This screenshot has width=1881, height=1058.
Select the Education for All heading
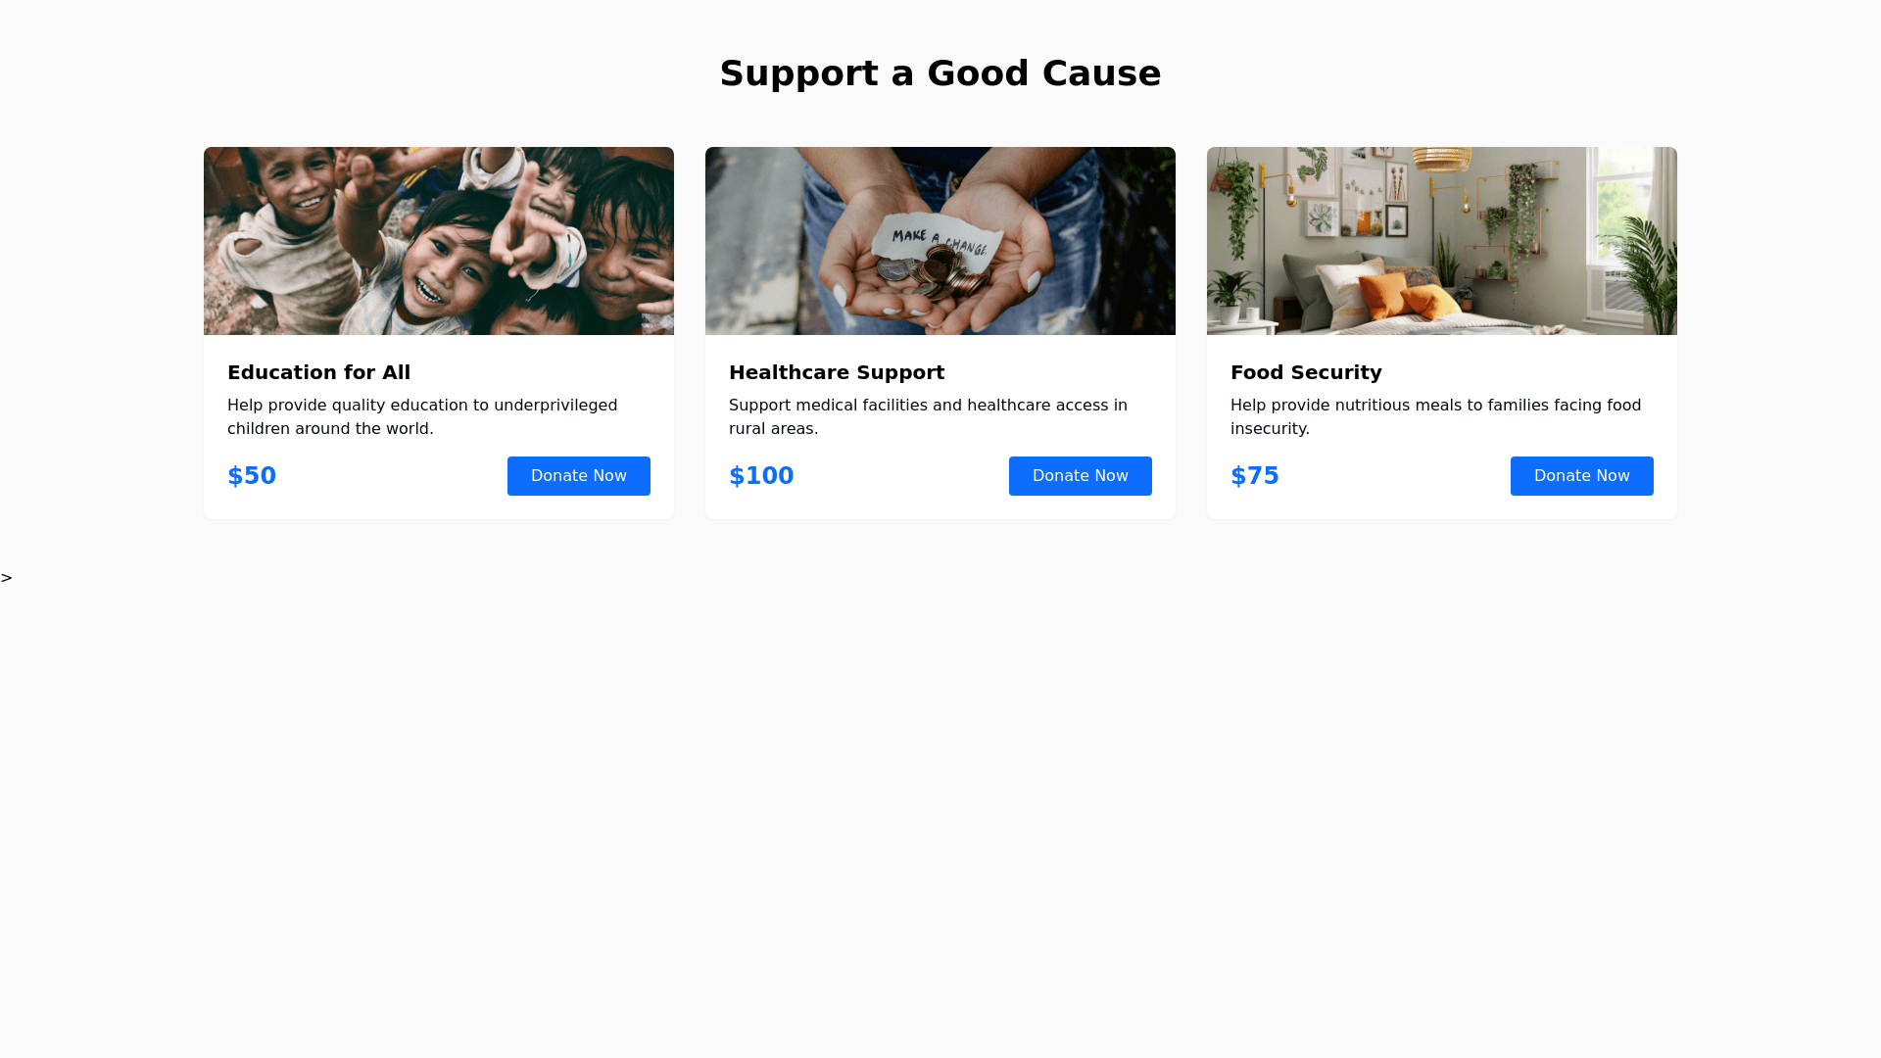[x=318, y=372]
